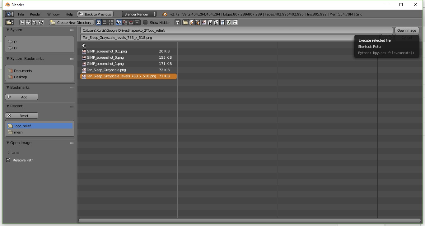The height and width of the screenshot is (226, 425).
Task: Add a bookmark with the Add button
Action: pos(21,97)
